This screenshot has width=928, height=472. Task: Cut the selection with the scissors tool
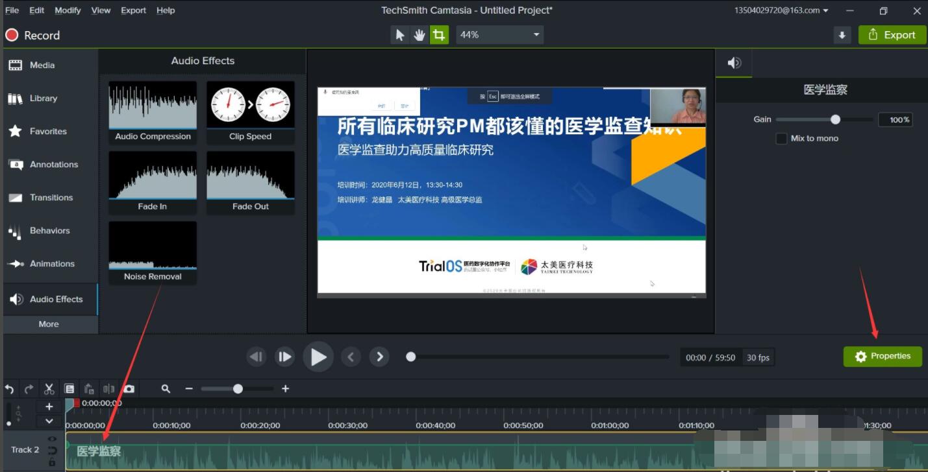tap(49, 388)
